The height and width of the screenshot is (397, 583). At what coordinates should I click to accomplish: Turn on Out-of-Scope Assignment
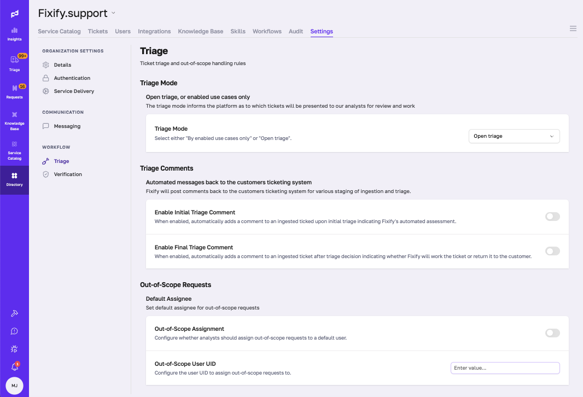point(552,333)
